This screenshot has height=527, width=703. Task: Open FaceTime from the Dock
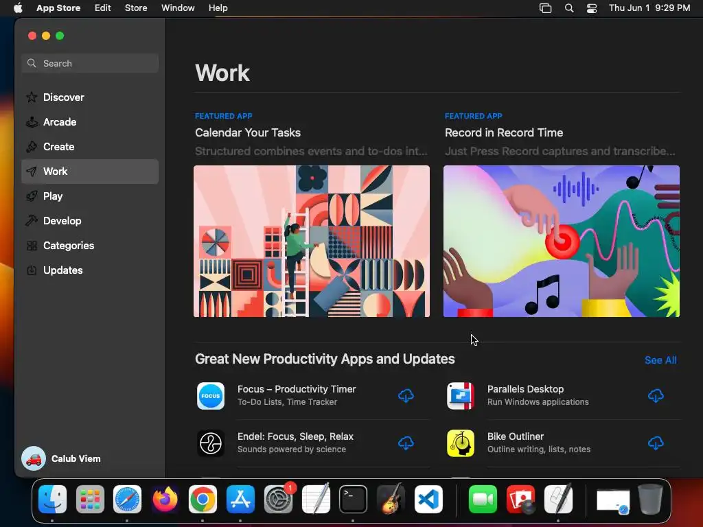coord(483,499)
